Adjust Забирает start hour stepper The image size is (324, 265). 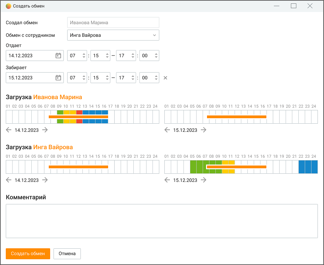point(84,78)
